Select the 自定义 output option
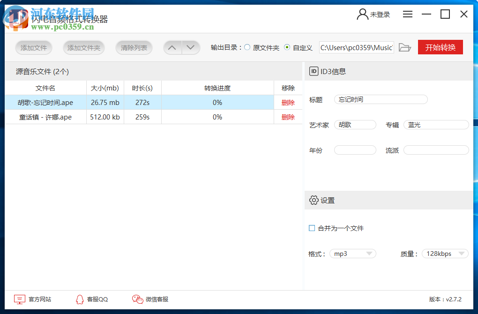The width and height of the screenshot is (478, 314). 286,47
